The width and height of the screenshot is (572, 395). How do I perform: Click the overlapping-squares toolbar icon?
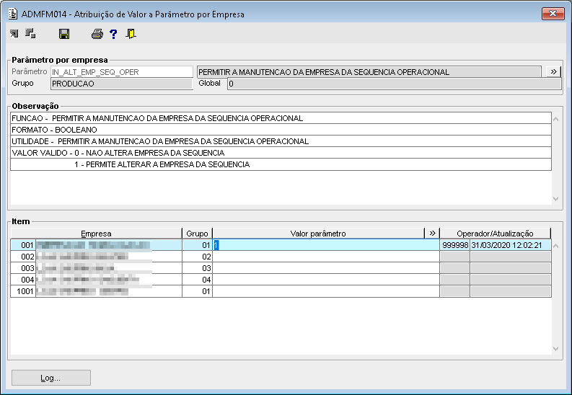30,34
